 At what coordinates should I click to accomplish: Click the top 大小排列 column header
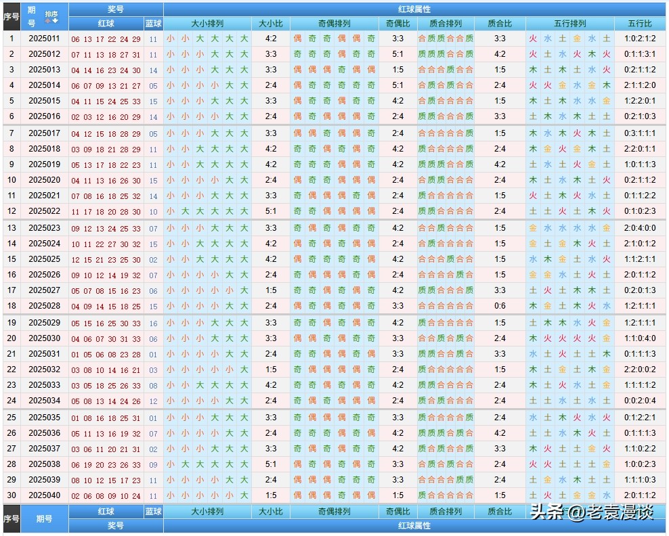207,24
